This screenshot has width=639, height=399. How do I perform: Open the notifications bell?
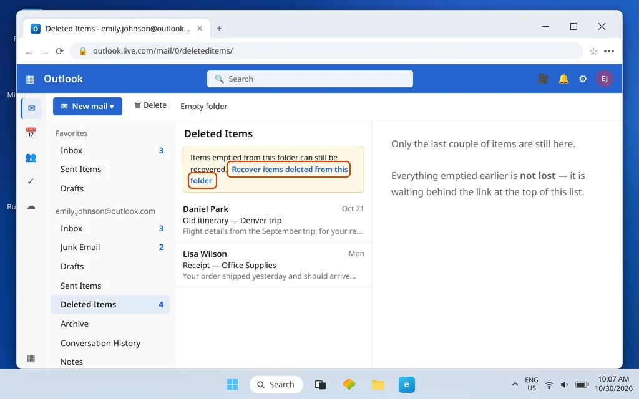(563, 79)
